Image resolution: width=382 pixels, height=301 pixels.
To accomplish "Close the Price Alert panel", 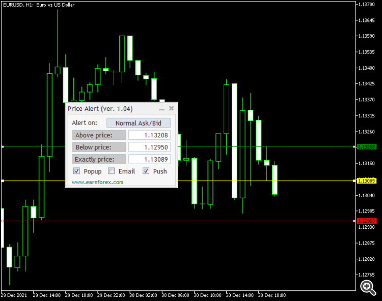I will coord(172,108).
